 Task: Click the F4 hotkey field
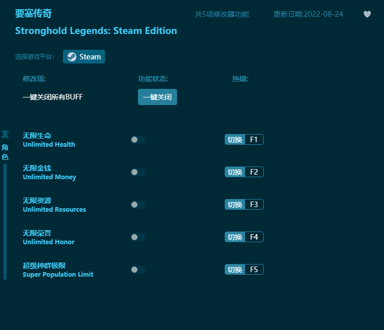(x=254, y=237)
